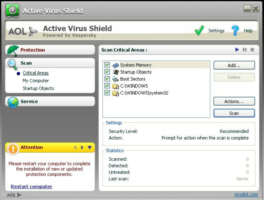Click the Recommended security level value
The image size is (264, 200).
234,131
